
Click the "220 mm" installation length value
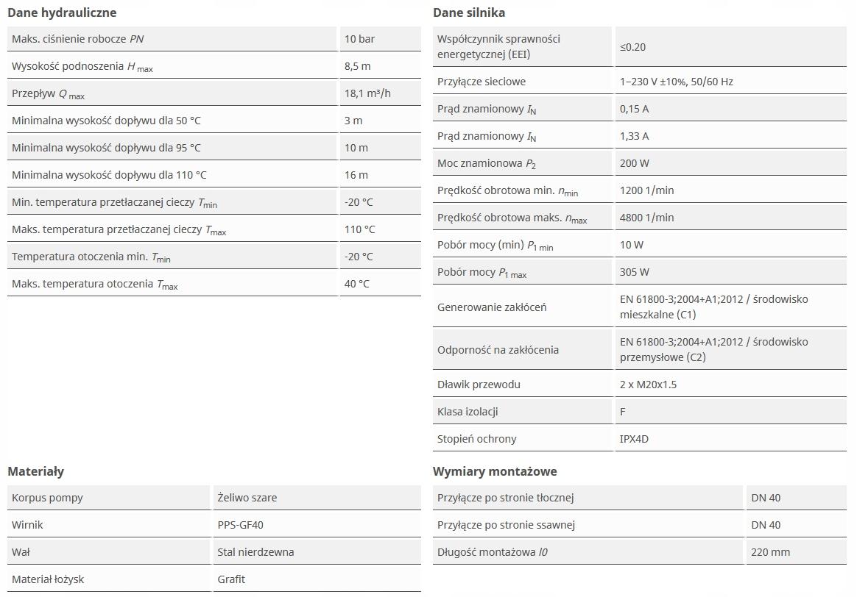(770, 552)
